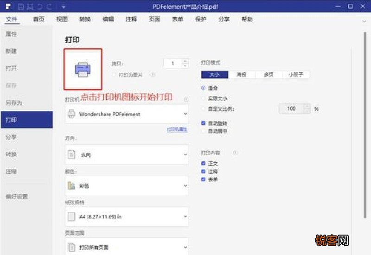Screen dimensions: 371x255
Task: Open the quick access customize arrow
Action: tap(64, 7)
